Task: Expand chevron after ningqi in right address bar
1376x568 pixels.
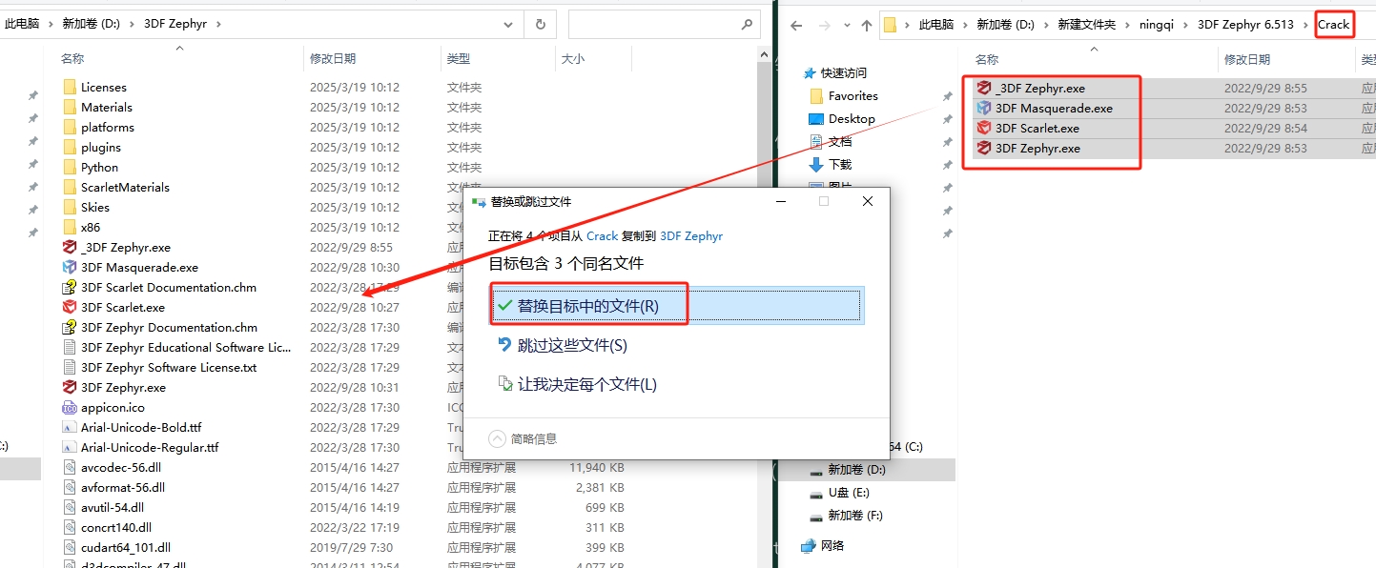Action: point(1186,25)
